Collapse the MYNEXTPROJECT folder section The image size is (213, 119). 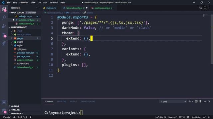(10, 27)
